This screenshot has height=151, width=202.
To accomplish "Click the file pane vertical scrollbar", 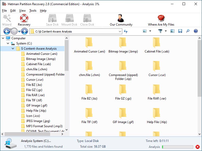I will 199,68.
